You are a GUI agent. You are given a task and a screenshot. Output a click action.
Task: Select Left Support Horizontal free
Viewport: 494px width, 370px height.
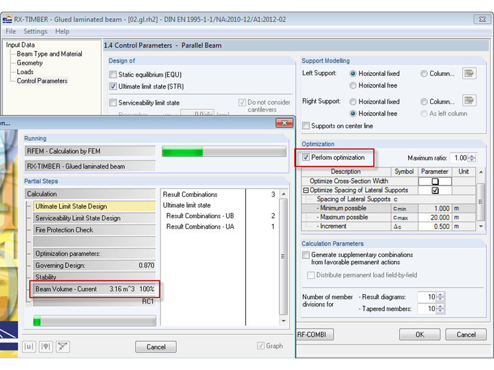(x=353, y=85)
